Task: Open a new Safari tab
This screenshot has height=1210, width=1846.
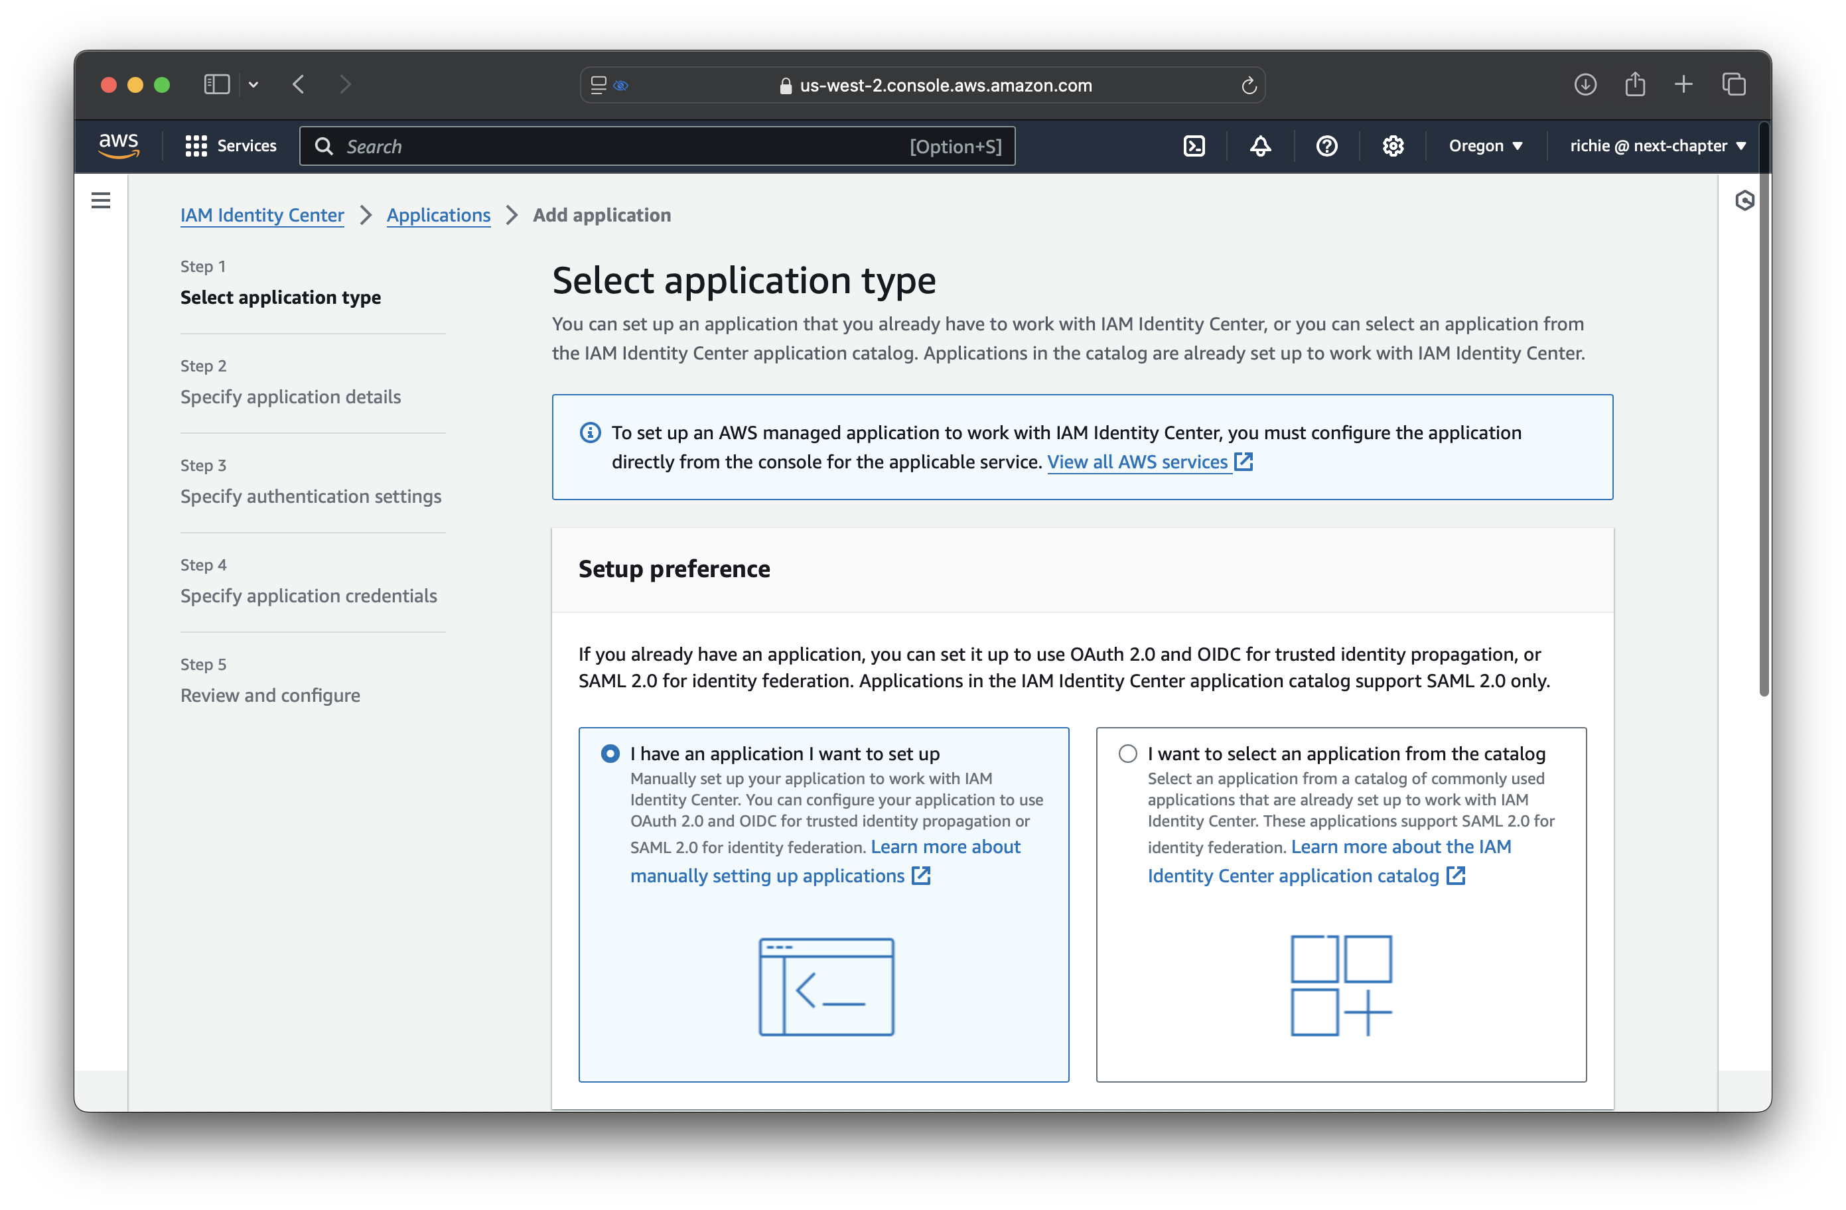Action: (1683, 84)
